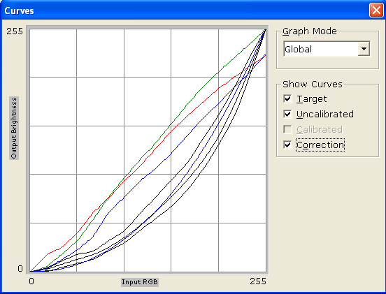Click the Target checkbox label
Screen dimensions: 386x294
[x=312, y=99]
